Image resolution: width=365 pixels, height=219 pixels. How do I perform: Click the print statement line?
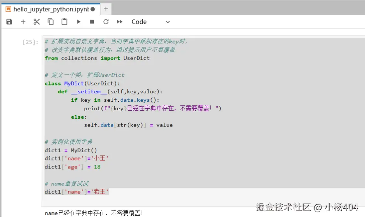[x=153, y=108]
